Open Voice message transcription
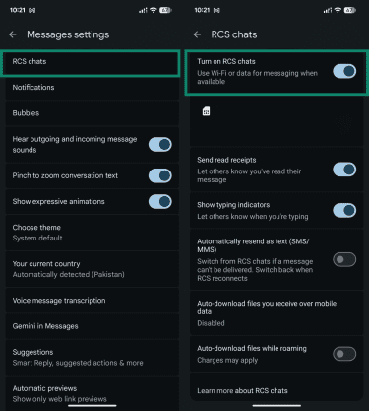 tap(92, 301)
